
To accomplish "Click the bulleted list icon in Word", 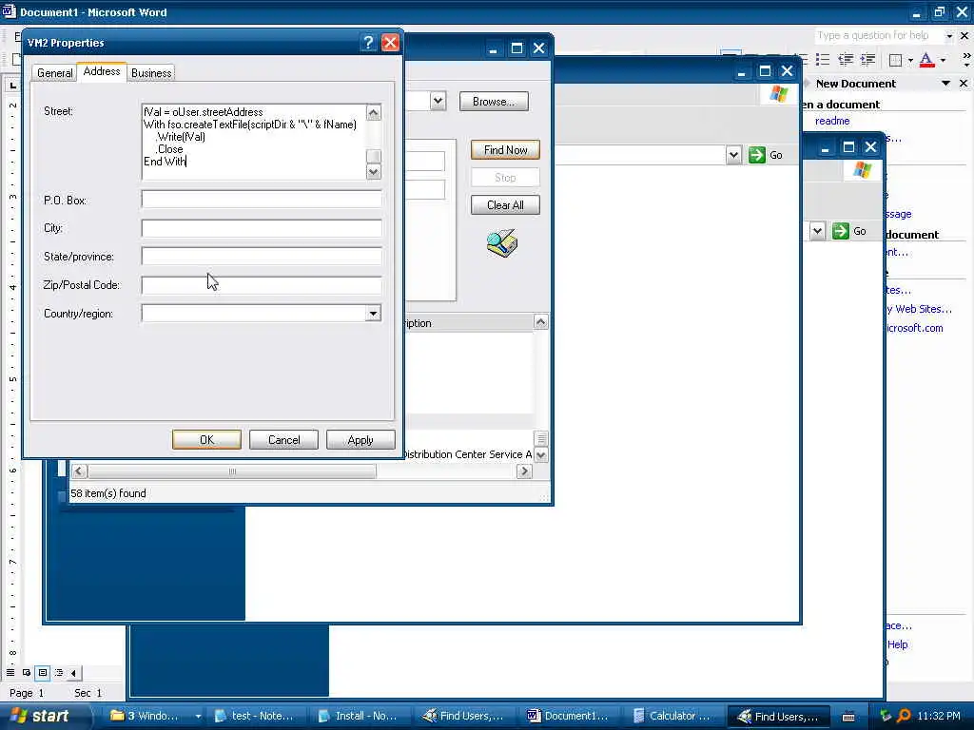I will tap(823, 60).
